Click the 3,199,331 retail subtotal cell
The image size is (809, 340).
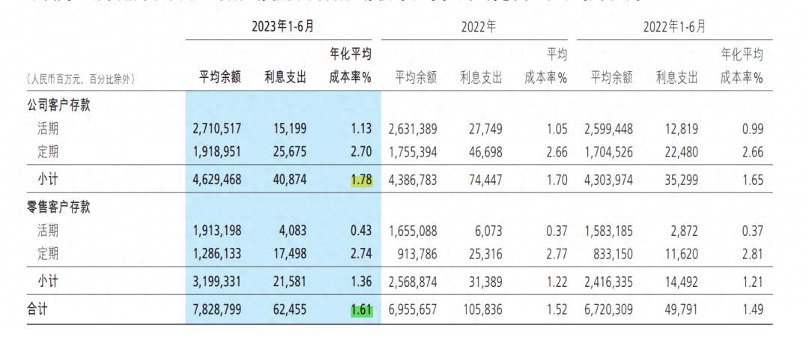point(216,282)
